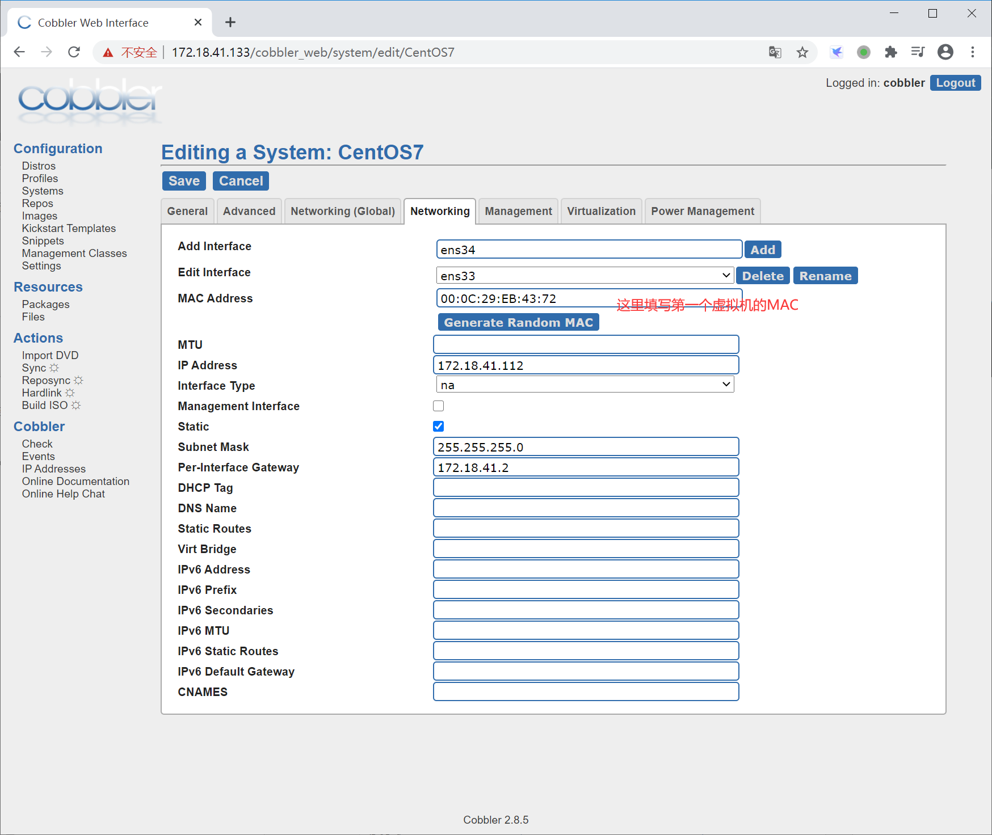Open the translate page icon

[x=775, y=52]
